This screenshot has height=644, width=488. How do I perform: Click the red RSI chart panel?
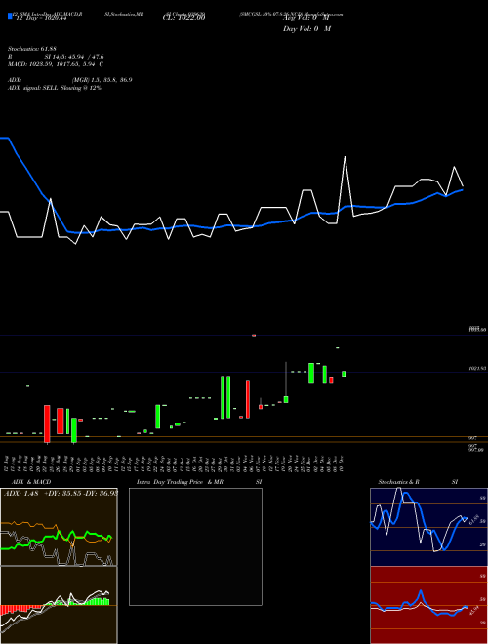tap(428, 605)
